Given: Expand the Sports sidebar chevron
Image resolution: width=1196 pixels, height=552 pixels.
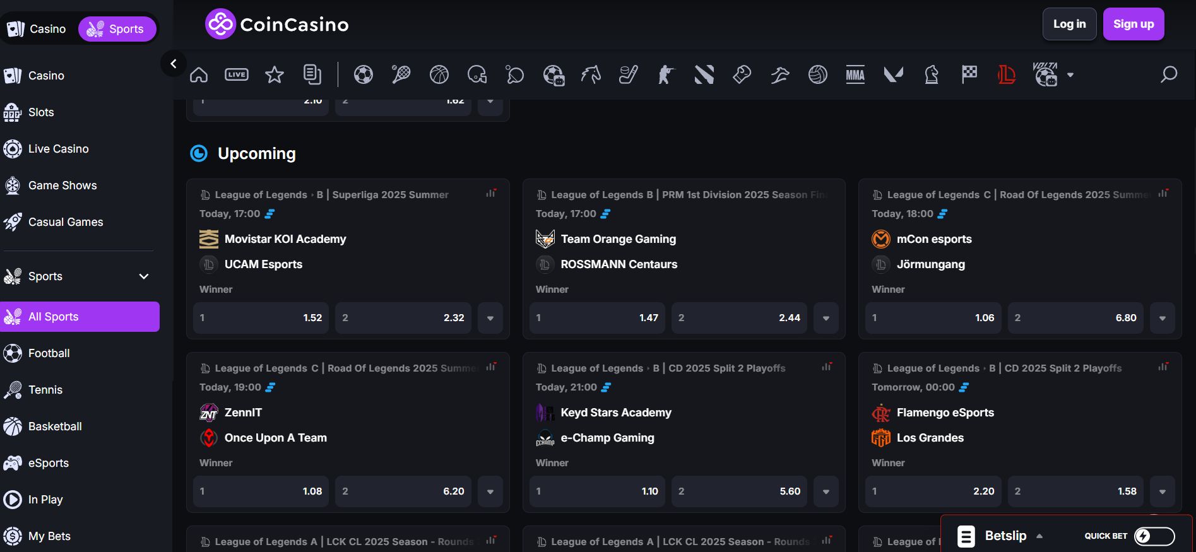Looking at the screenshot, I should 144,276.
